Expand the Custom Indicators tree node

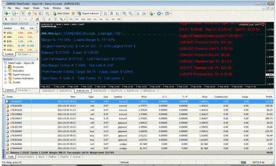coord(5,79)
